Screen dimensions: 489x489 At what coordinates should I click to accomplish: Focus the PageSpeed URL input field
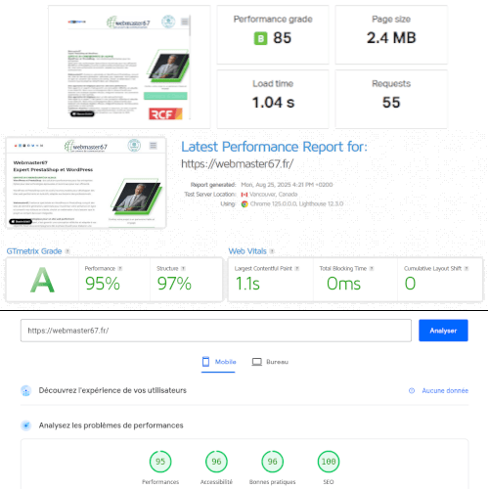[216, 331]
